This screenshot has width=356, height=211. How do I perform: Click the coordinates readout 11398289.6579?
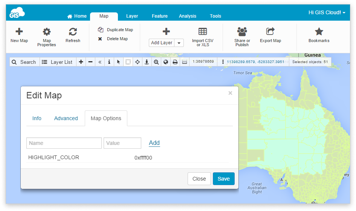pos(255,62)
